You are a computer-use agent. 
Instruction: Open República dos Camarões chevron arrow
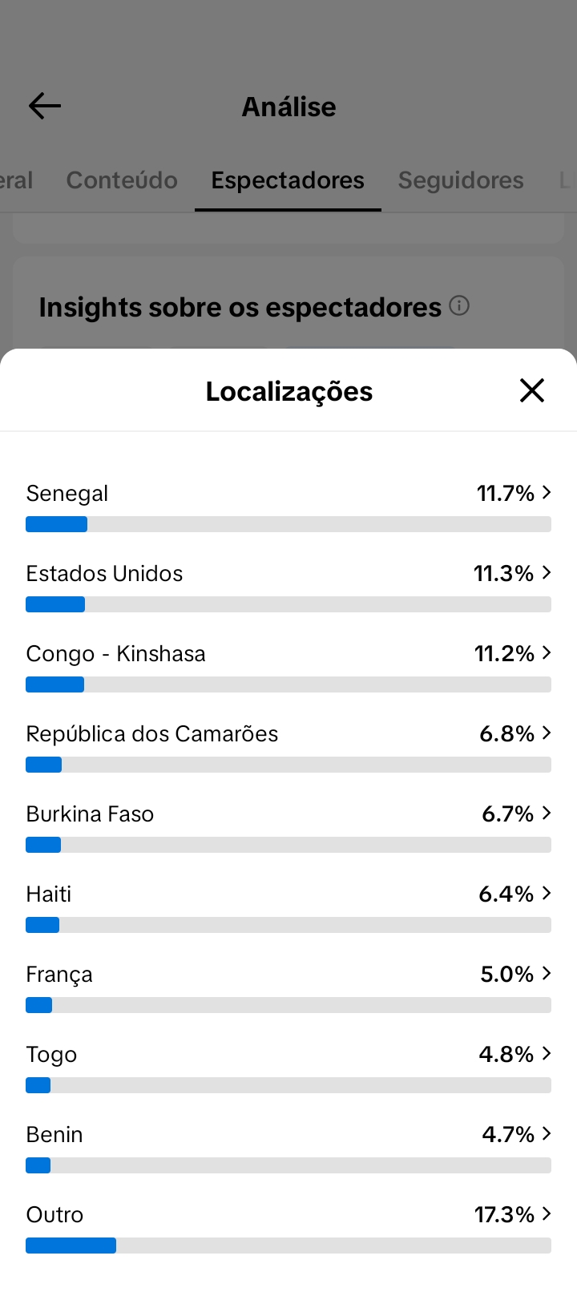(547, 733)
